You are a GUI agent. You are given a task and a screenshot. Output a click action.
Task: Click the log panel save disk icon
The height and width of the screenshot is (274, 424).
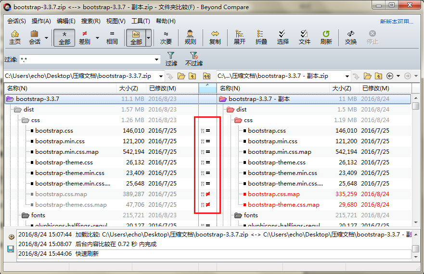[11, 249]
